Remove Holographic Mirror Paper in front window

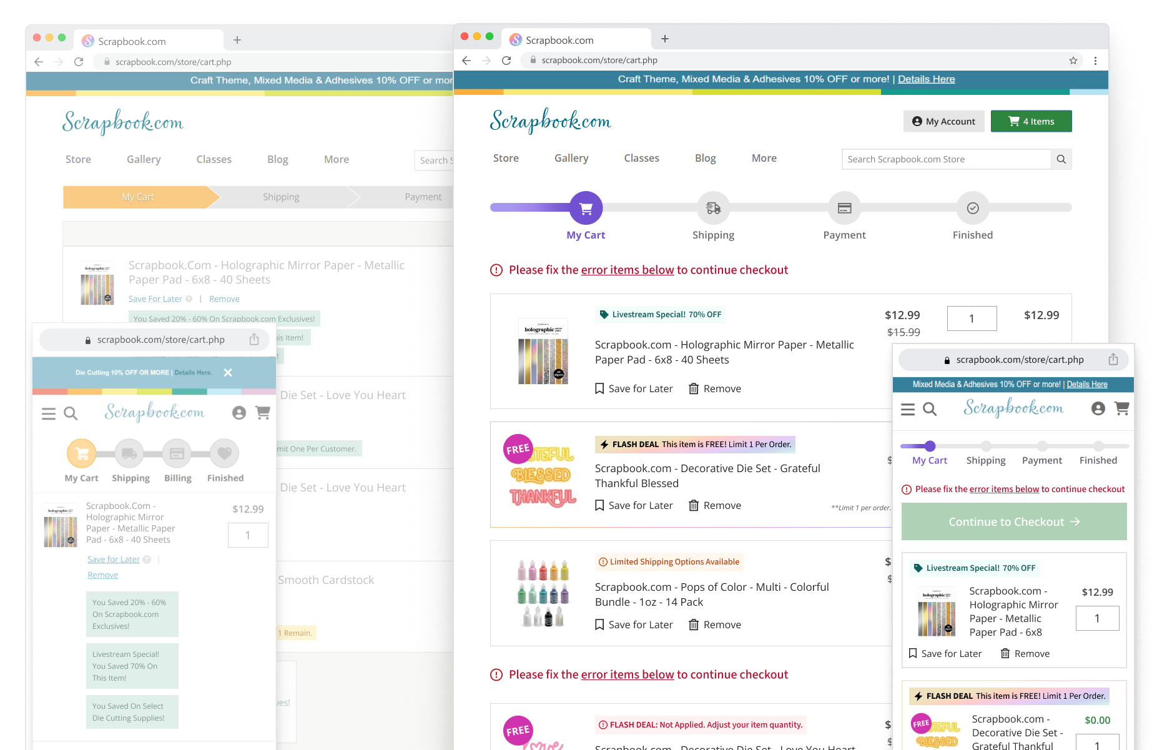(715, 388)
